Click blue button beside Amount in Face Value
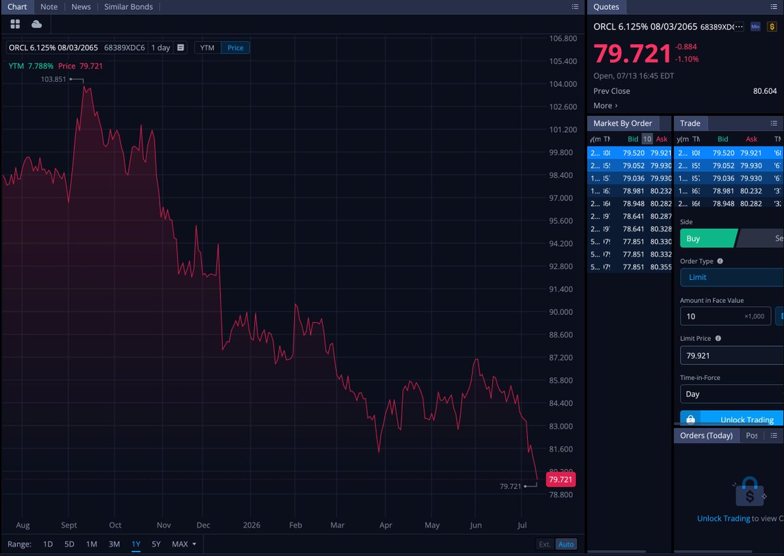This screenshot has height=556, width=784. pos(779,316)
